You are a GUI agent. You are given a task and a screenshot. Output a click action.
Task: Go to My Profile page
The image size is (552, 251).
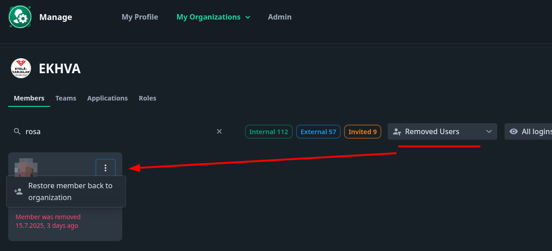coord(140,17)
